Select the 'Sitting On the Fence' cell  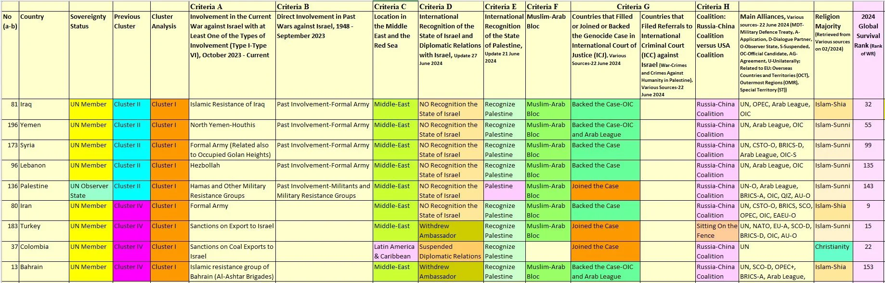click(716, 231)
